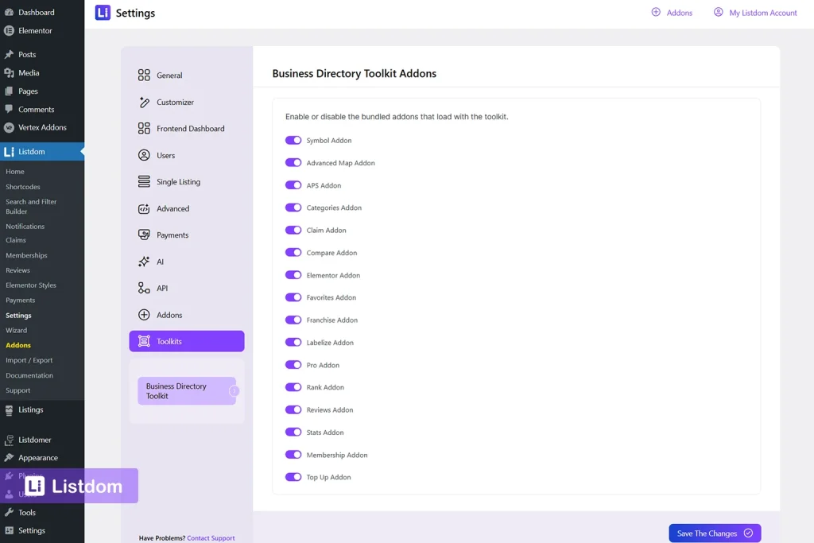
Task: Open the Customizer settings via its icon
Action: point(145,102)
